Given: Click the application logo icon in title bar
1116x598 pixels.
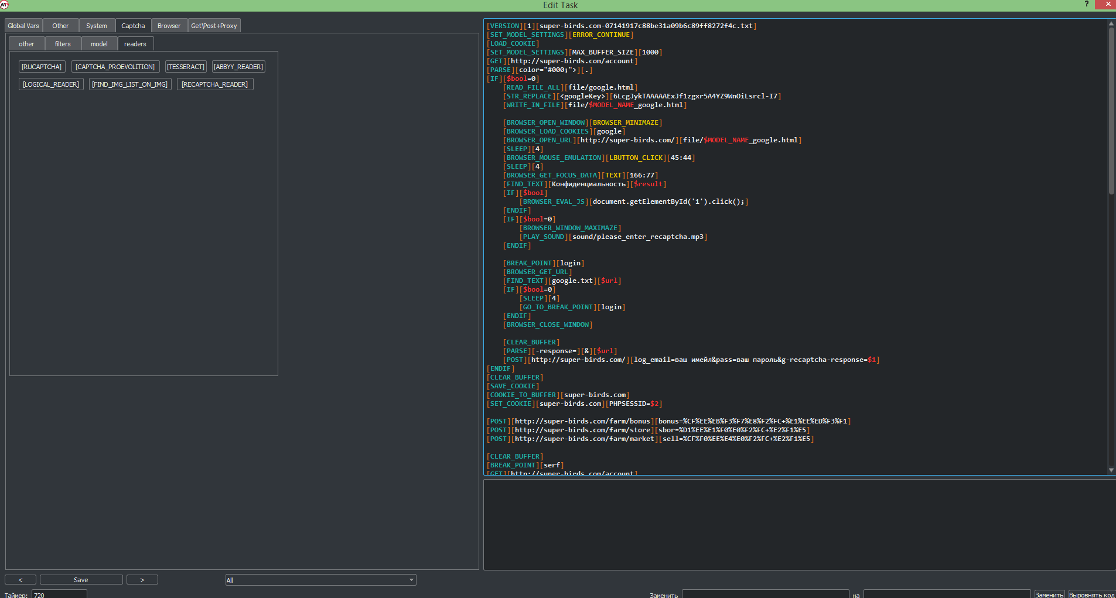Looking at the screenshot, I should pyautogui.click(x=5, y=5).
